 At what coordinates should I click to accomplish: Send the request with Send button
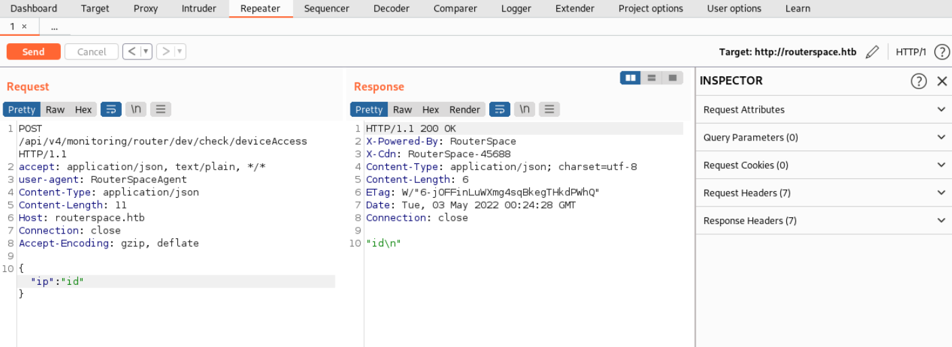point(33,52)
